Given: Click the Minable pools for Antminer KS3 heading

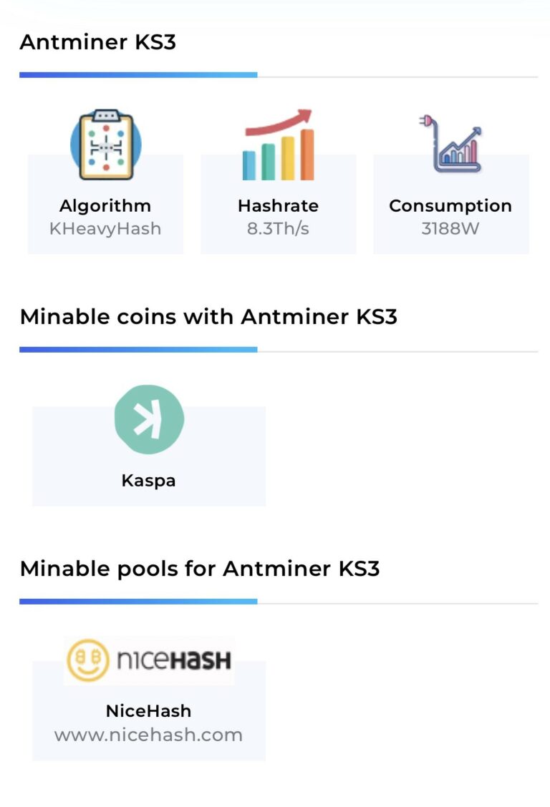Looking at the screenshot, I should coord(200,569).
